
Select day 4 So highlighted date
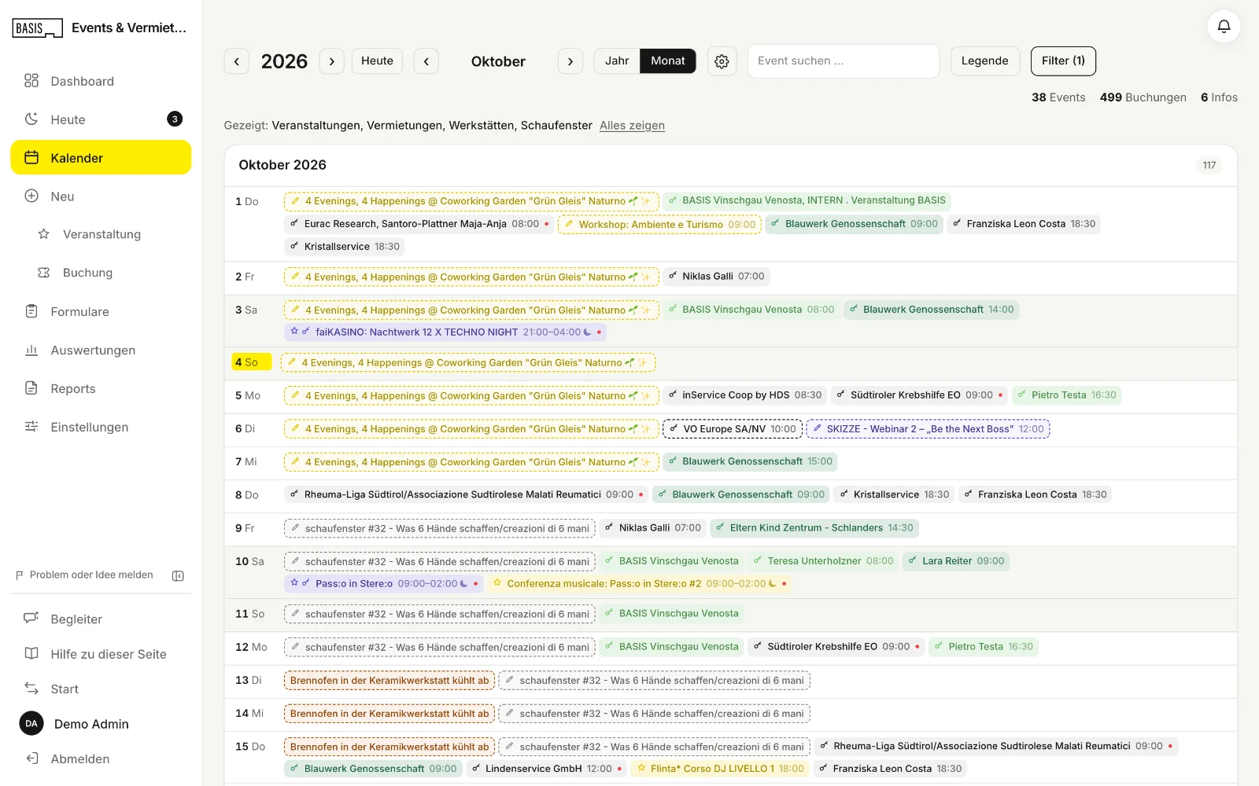tap(252, 362)
